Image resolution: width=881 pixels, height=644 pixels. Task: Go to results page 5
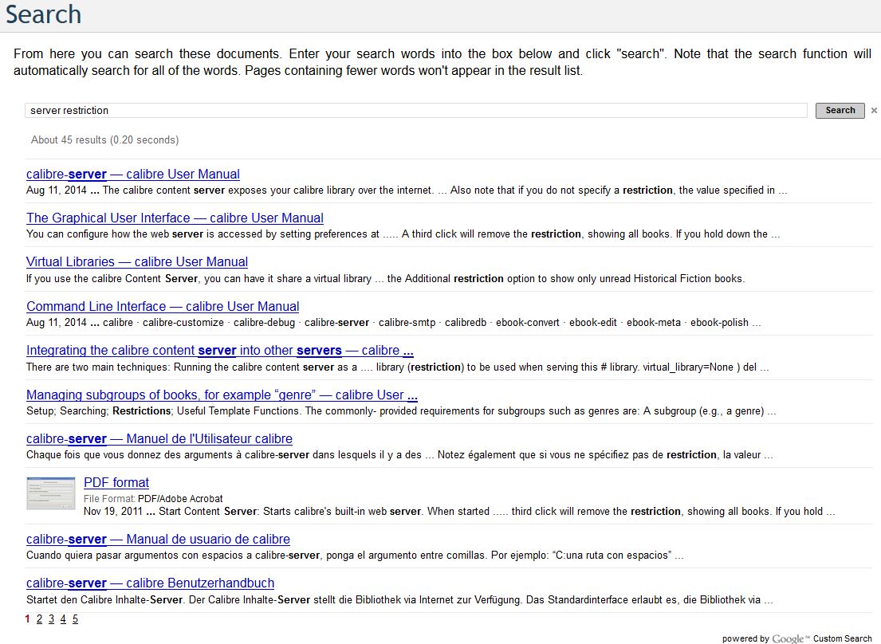click(x=75, y=618)
